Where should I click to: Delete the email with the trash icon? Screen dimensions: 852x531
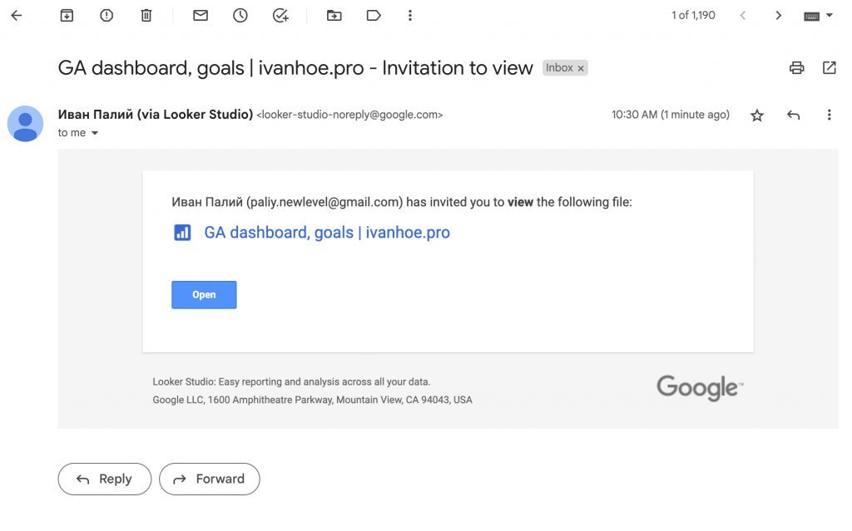[146, 16]
